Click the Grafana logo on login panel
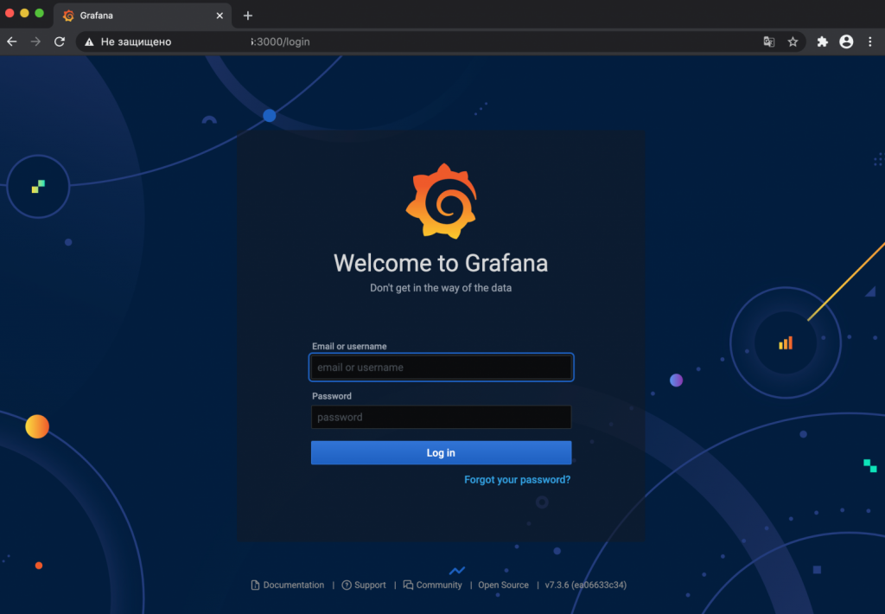The width and height of the screenshot is (885, 614). point(441,201)
